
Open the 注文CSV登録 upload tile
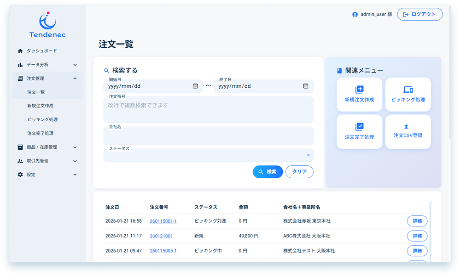[408, 131]
